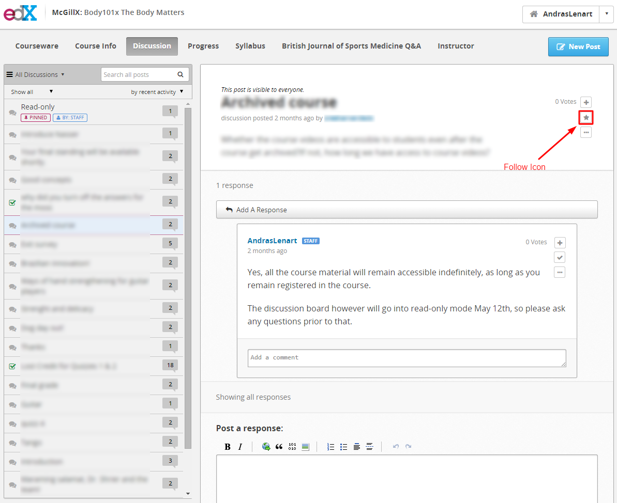Insert a numbered list

[330, 447]
